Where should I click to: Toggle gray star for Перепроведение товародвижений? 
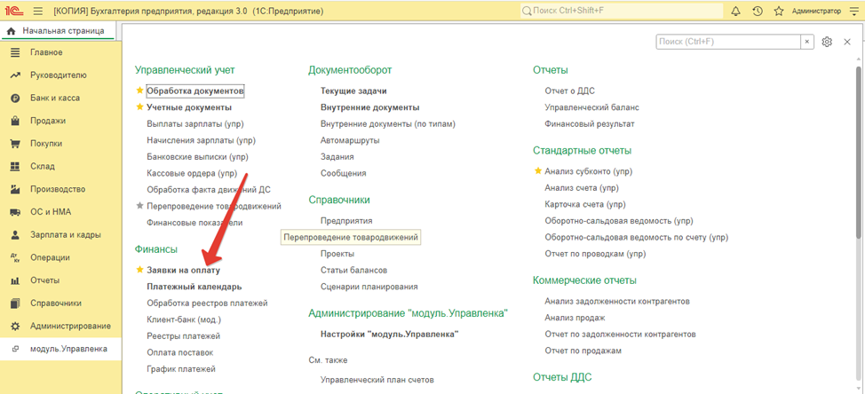point(139,206)
